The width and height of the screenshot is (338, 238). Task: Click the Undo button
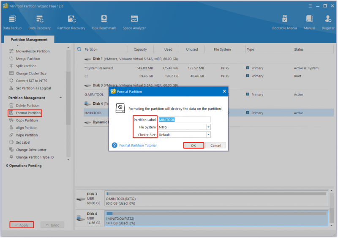tap(52, 225)
